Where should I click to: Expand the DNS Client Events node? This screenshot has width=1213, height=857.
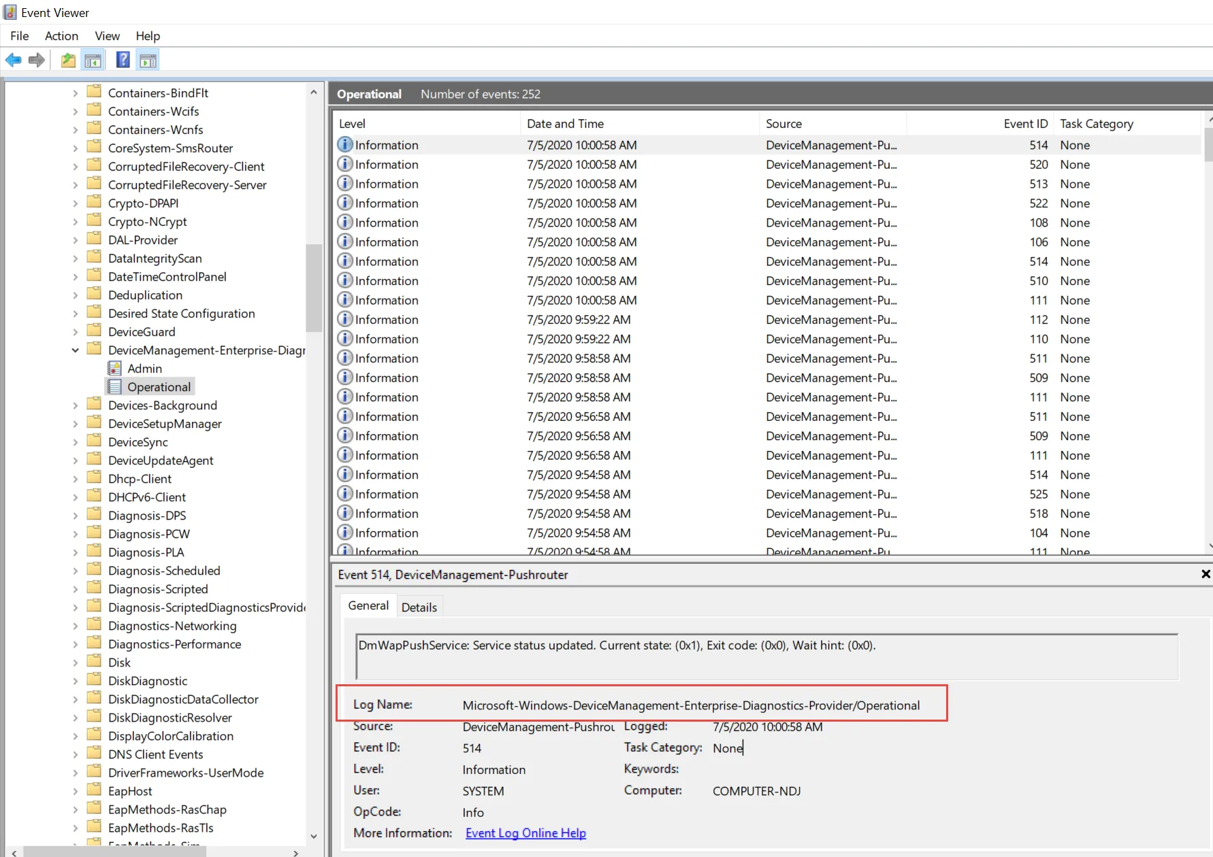click(x=76, y=754)
